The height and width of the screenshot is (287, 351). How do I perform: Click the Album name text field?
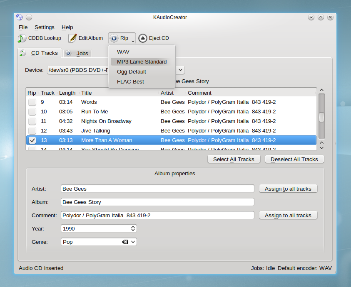point(157,202)
